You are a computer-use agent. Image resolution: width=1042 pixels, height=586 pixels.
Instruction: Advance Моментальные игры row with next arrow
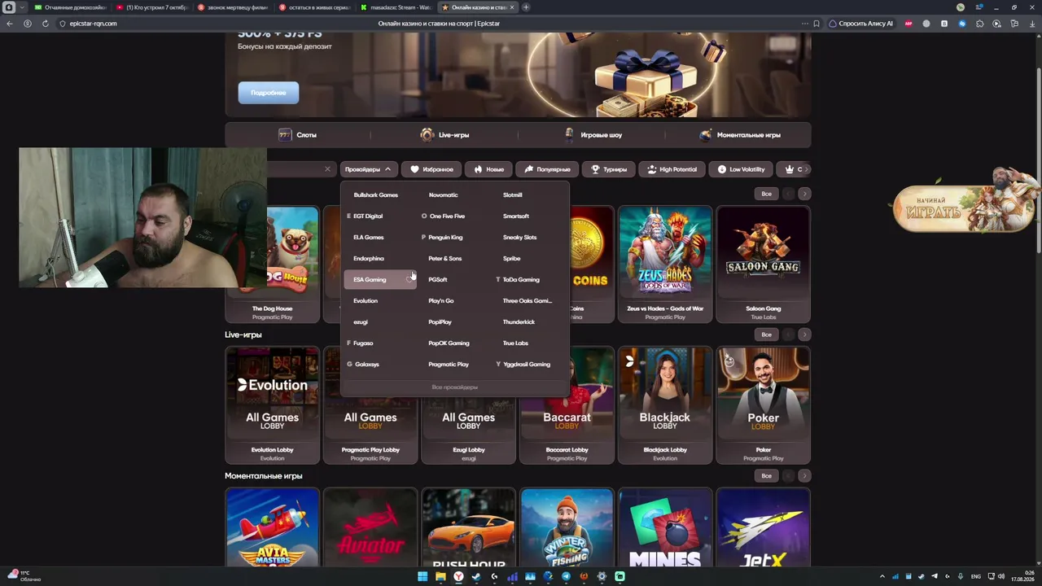coord(804,475)
